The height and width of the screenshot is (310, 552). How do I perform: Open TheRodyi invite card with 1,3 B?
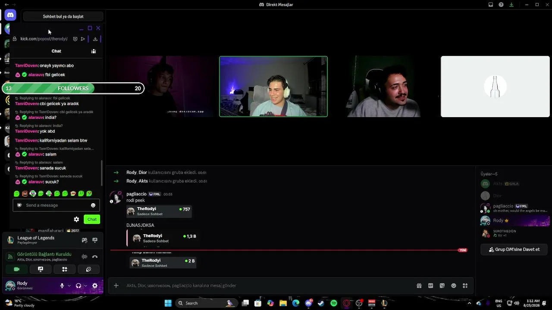[164, 238]
